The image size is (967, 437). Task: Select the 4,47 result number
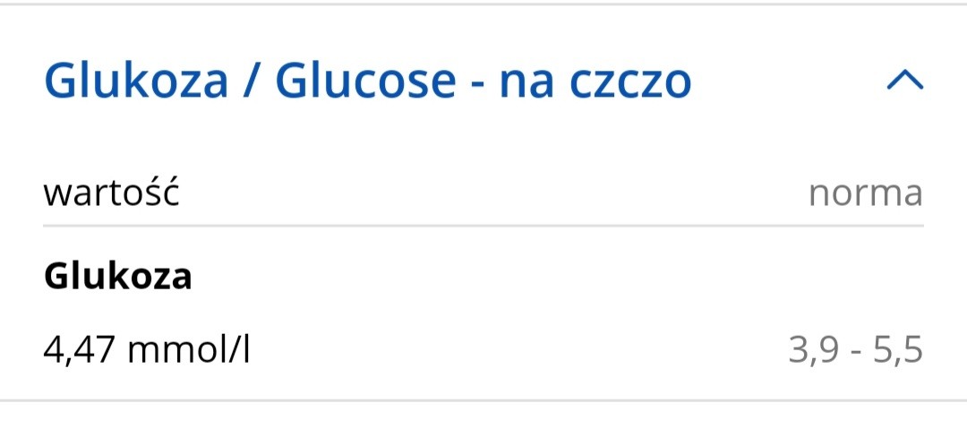tap(80, 350)
